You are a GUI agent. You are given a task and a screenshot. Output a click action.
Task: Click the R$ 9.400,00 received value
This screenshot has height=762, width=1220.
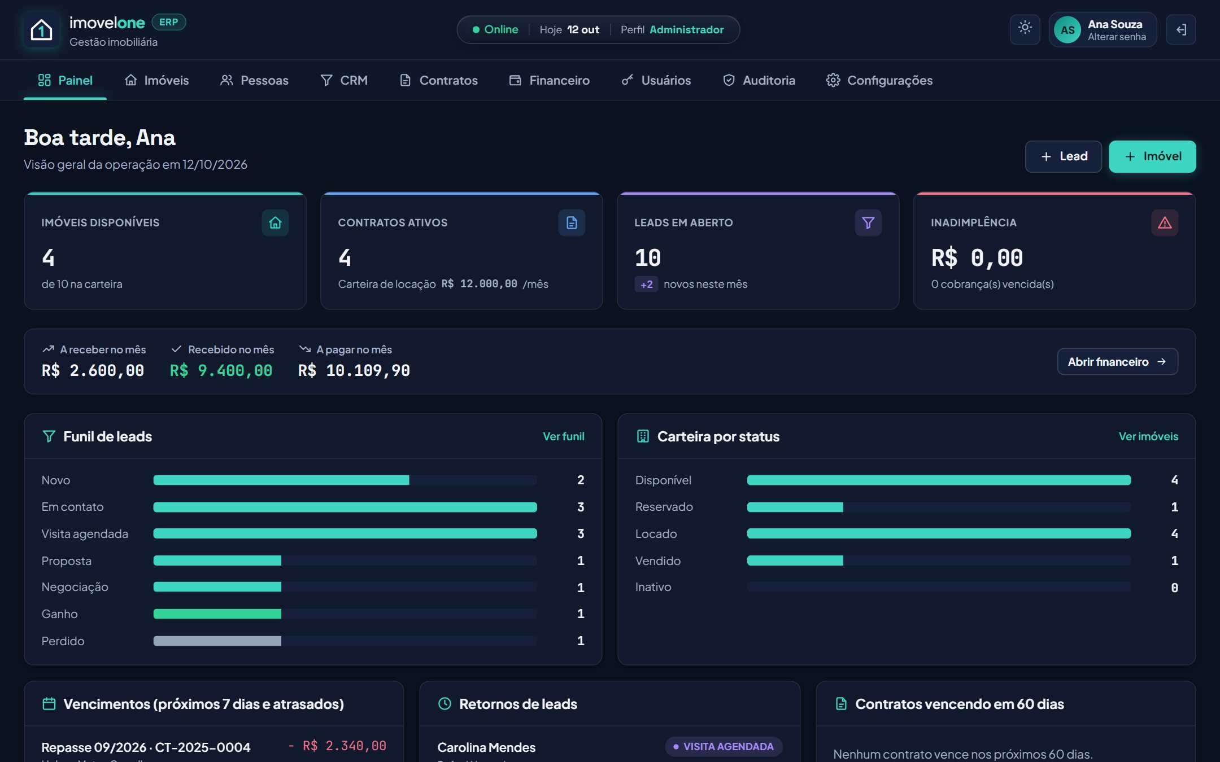[x=221, y=371]
